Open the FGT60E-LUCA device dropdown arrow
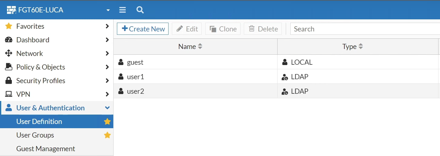This screenshot has width=440, height=156. tap(108, 10)
